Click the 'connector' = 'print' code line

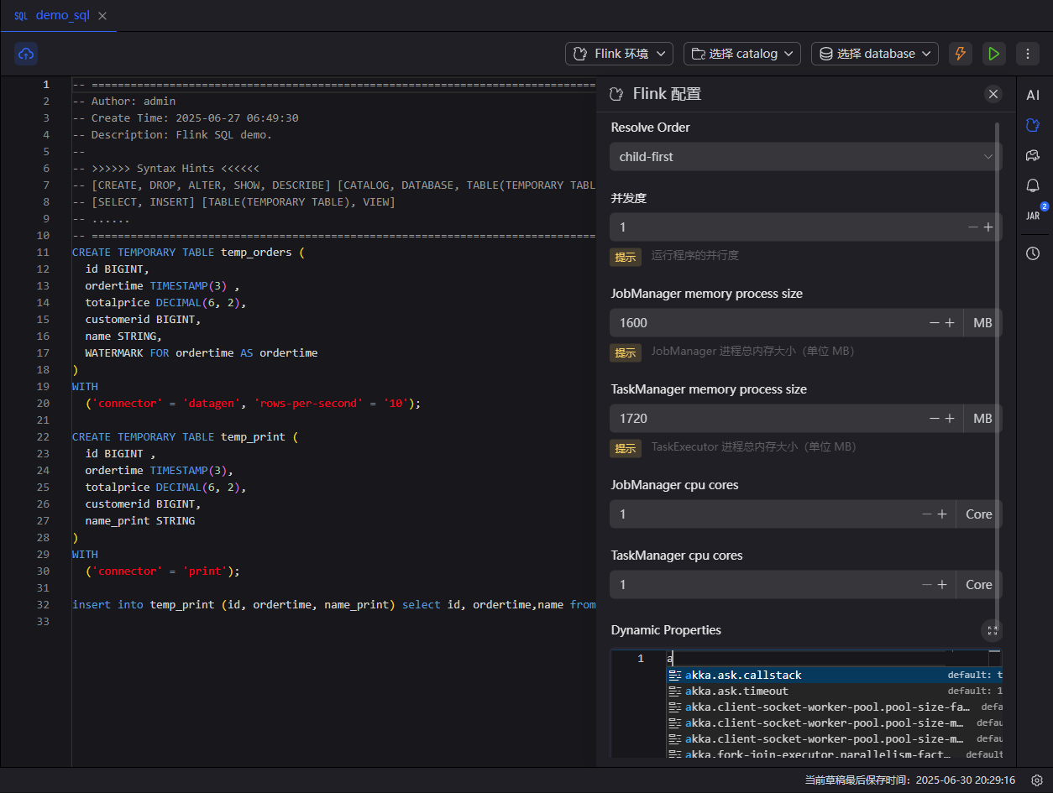tap(163, 571)
